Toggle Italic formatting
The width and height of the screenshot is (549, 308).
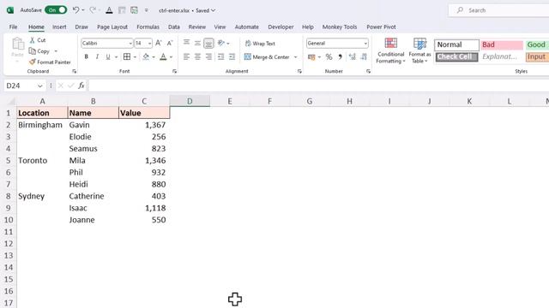[x=97, y=56]
